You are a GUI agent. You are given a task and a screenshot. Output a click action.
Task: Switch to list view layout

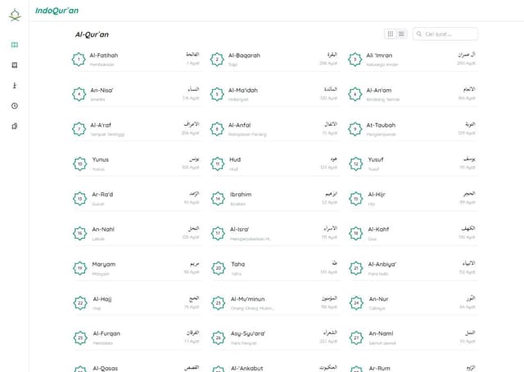coord(401,34)
